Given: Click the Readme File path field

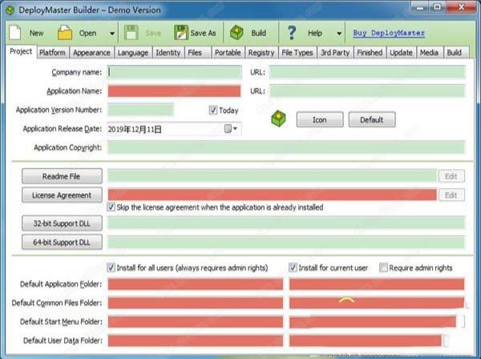Looking at the screenshot, I should [x=272, y=176].
